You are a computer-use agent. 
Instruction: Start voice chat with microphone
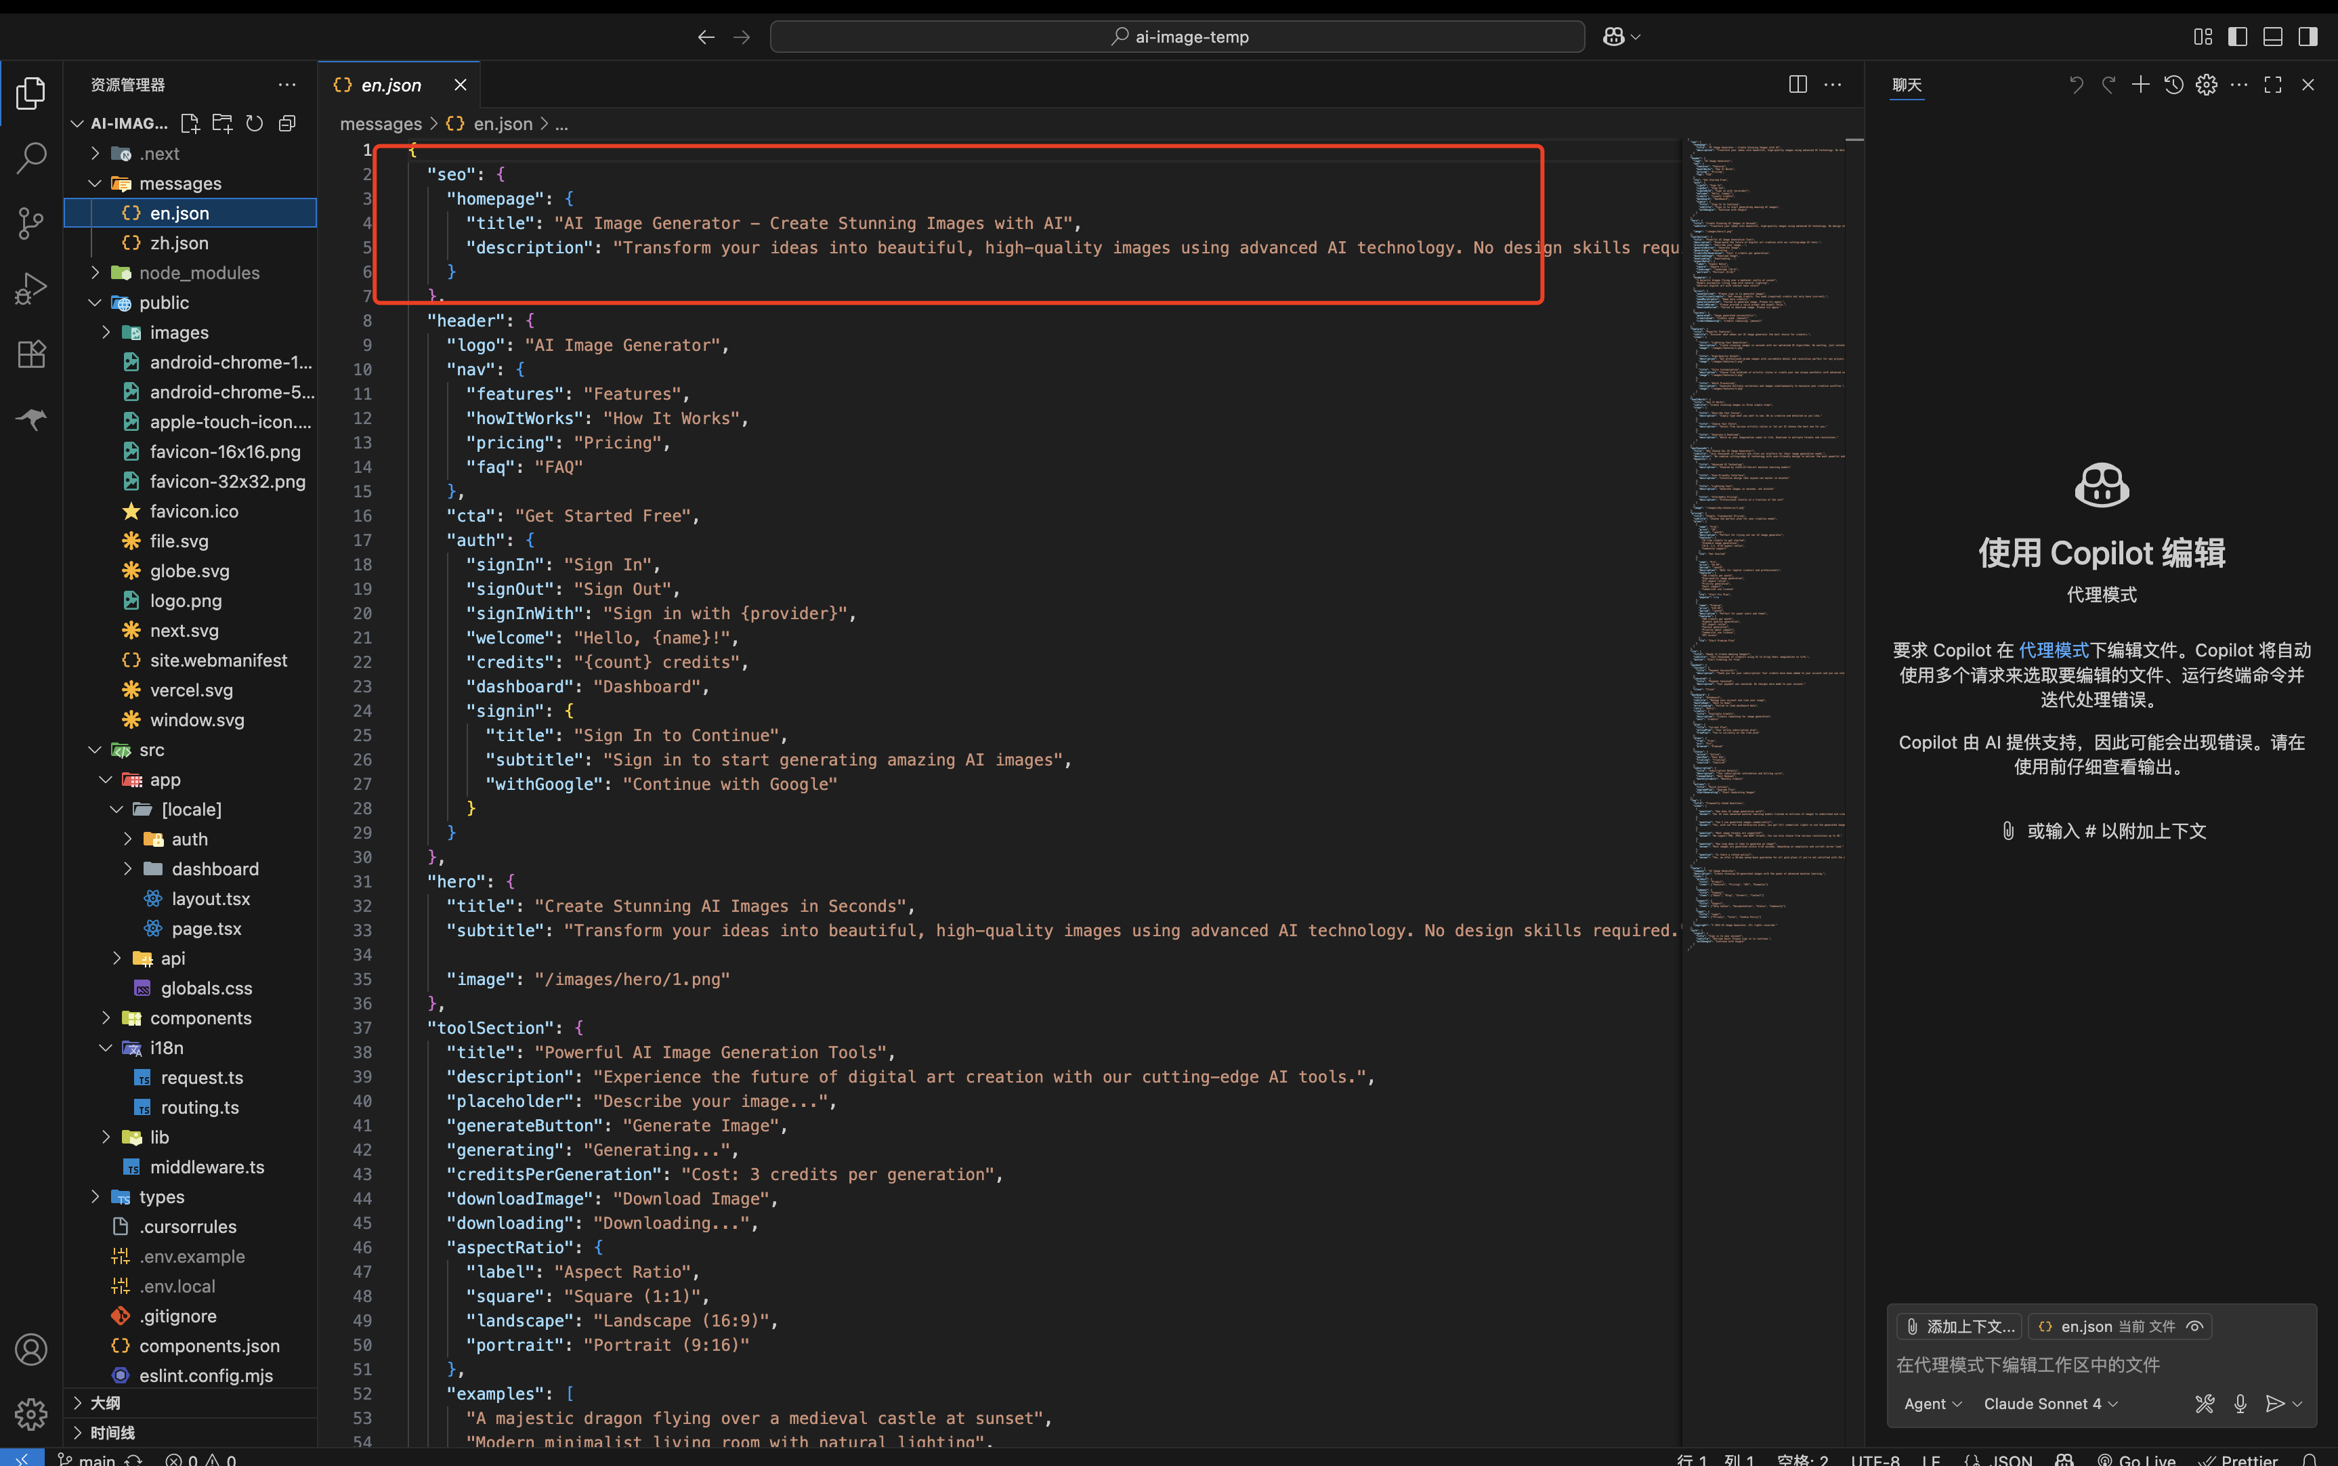(x=2239, y=1403)
